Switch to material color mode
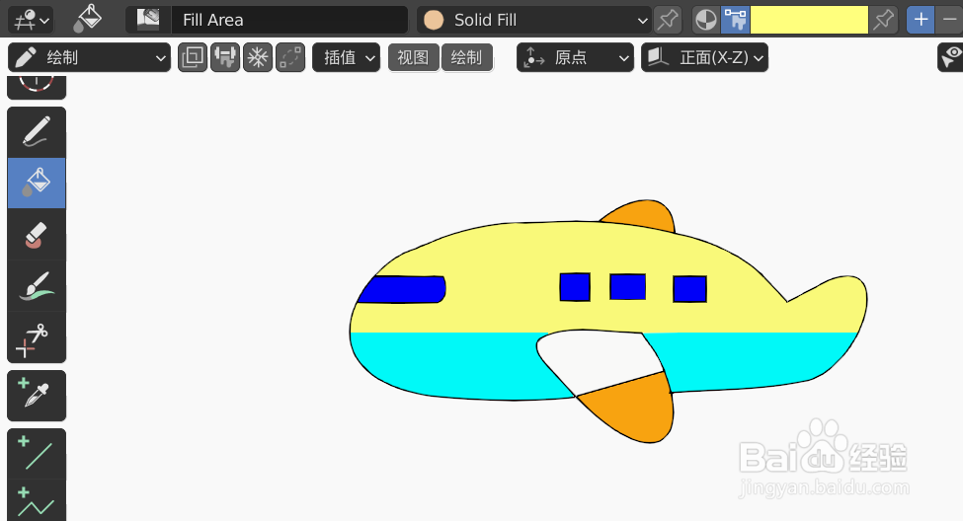Viewport: 963px width, 521px height. click(x=705, y=20)
